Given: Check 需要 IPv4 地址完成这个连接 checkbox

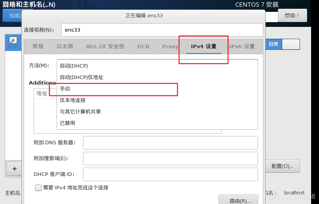Looking at the screenshot, I should click(38, 188).
